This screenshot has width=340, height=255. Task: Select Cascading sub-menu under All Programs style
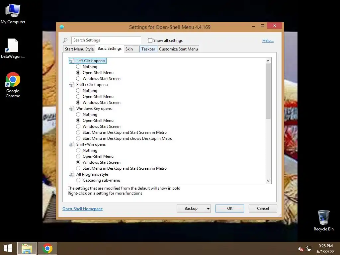click(78, 180)
